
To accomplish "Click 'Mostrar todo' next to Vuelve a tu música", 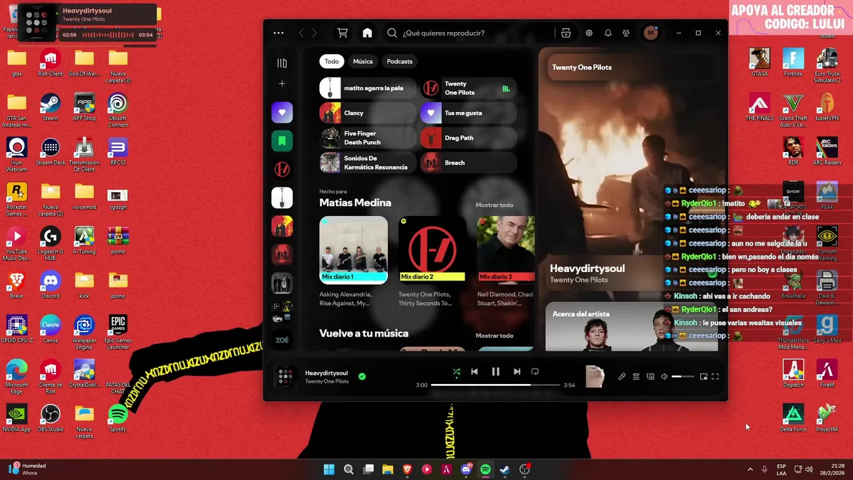I will [x=494, y=336].
